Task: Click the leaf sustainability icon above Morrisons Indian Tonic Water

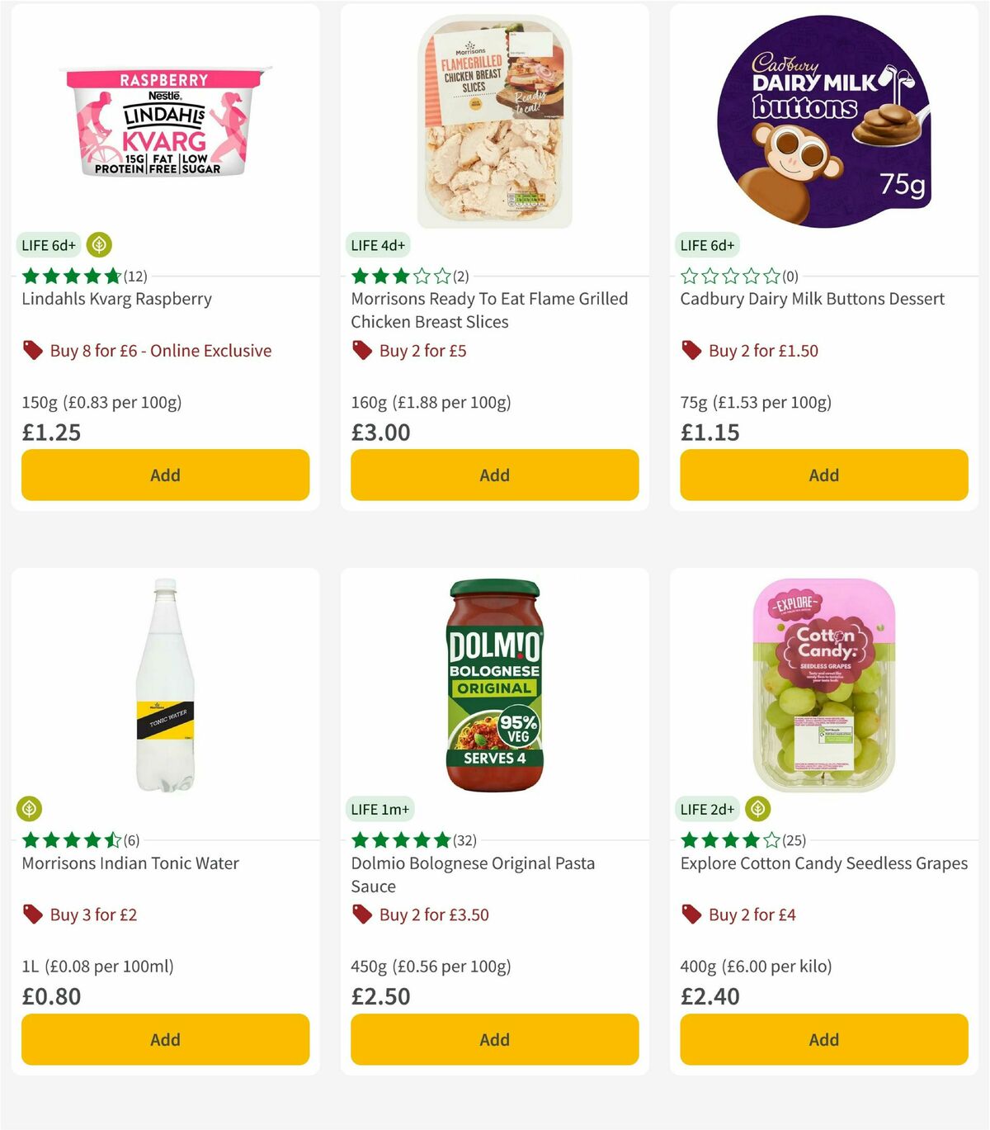Action: point(30,810)
